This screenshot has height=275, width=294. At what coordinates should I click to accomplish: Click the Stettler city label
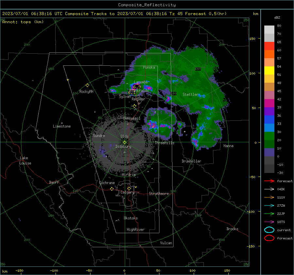190,95
